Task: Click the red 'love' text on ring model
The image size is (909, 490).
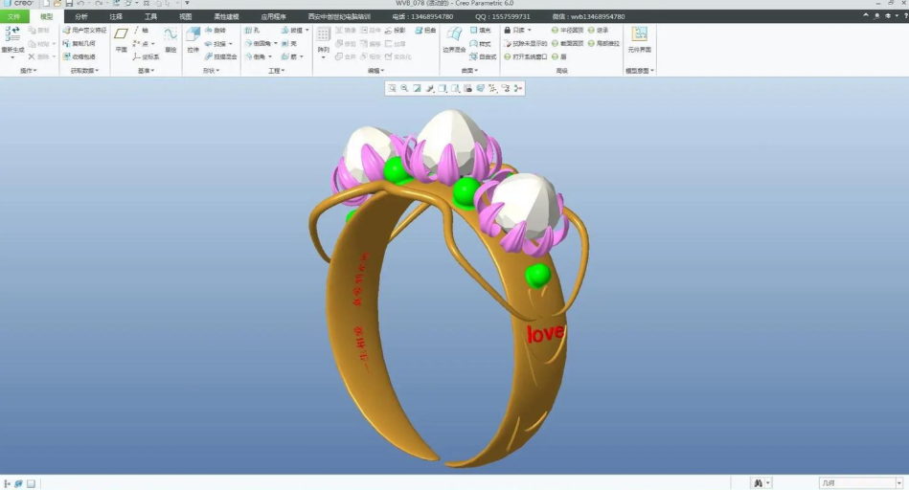Action: pos(545,333)
